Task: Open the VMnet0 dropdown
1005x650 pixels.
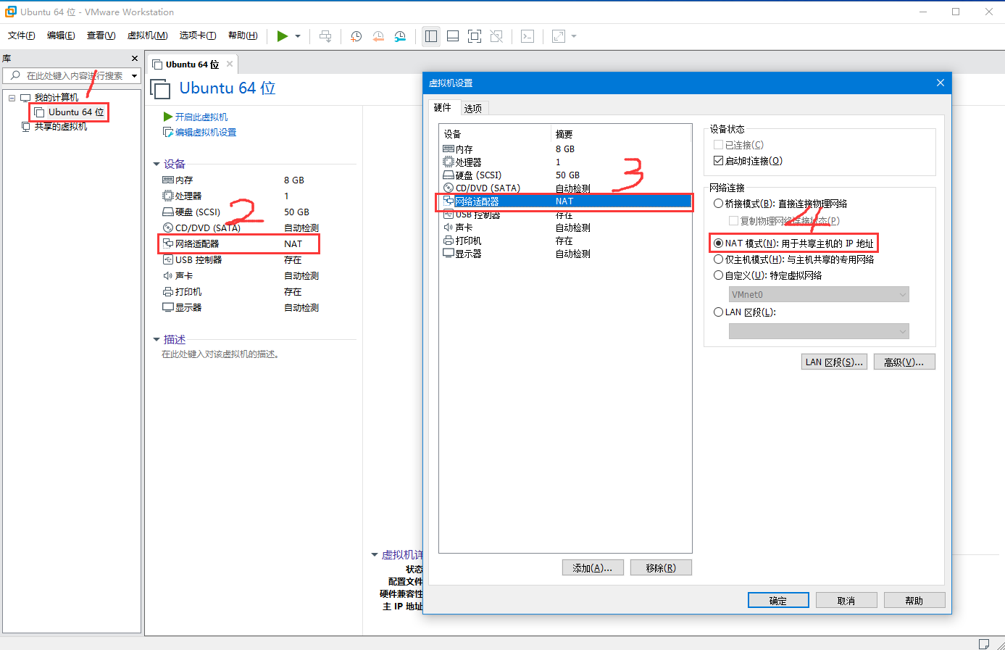Action: pos(819,294)
